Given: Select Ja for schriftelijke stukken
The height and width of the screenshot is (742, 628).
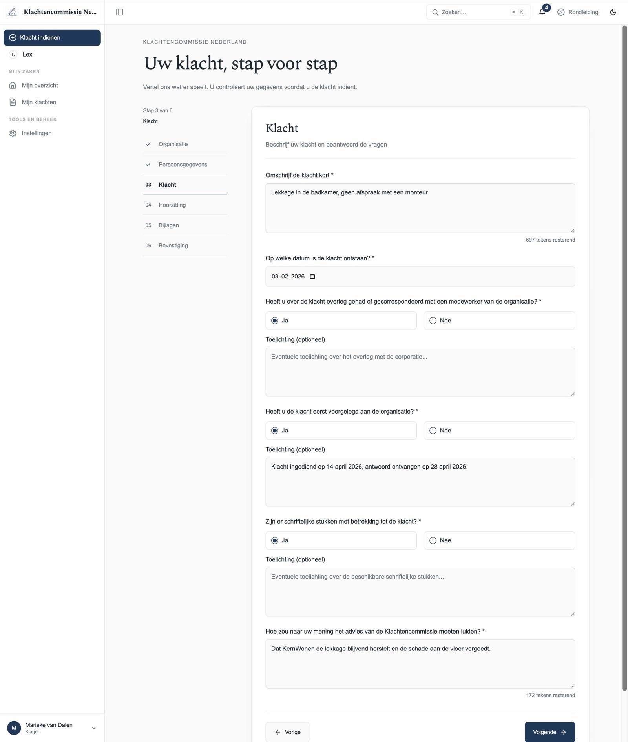Looking at the screenshot, I should [341, 540].
